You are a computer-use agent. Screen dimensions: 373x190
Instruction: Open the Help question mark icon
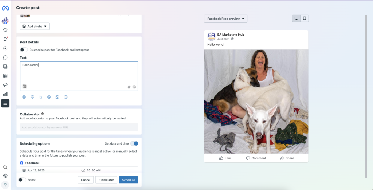pyautogui.click(x=5, y=185)
